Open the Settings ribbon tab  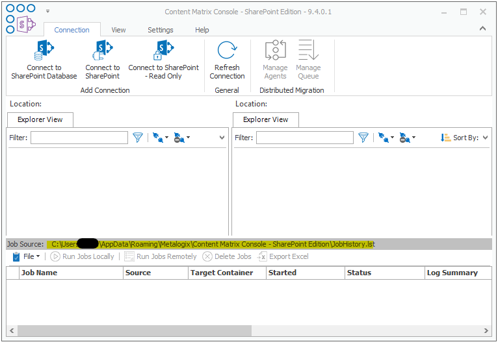pos(161,30)
